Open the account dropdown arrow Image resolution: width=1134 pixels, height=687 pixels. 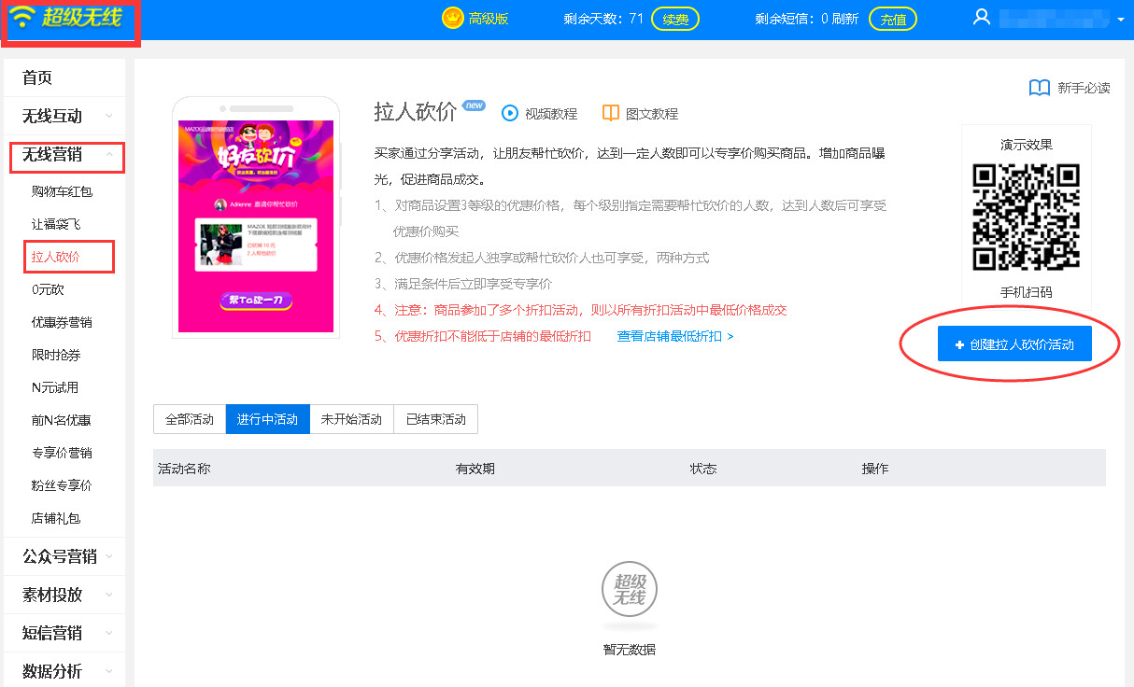(1120, 19)
